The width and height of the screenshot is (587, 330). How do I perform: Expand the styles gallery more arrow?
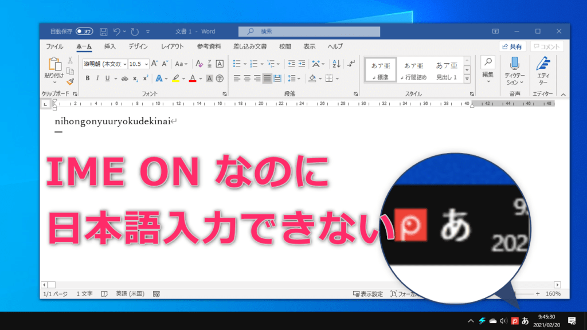[467, 78]
